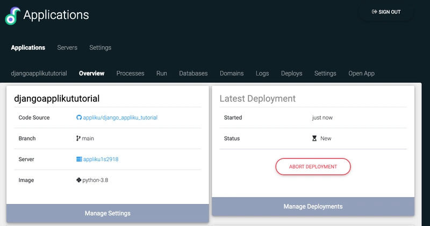Open the Run tab
The height and width of the screenshot is (226, 430).
pos(162,74)
